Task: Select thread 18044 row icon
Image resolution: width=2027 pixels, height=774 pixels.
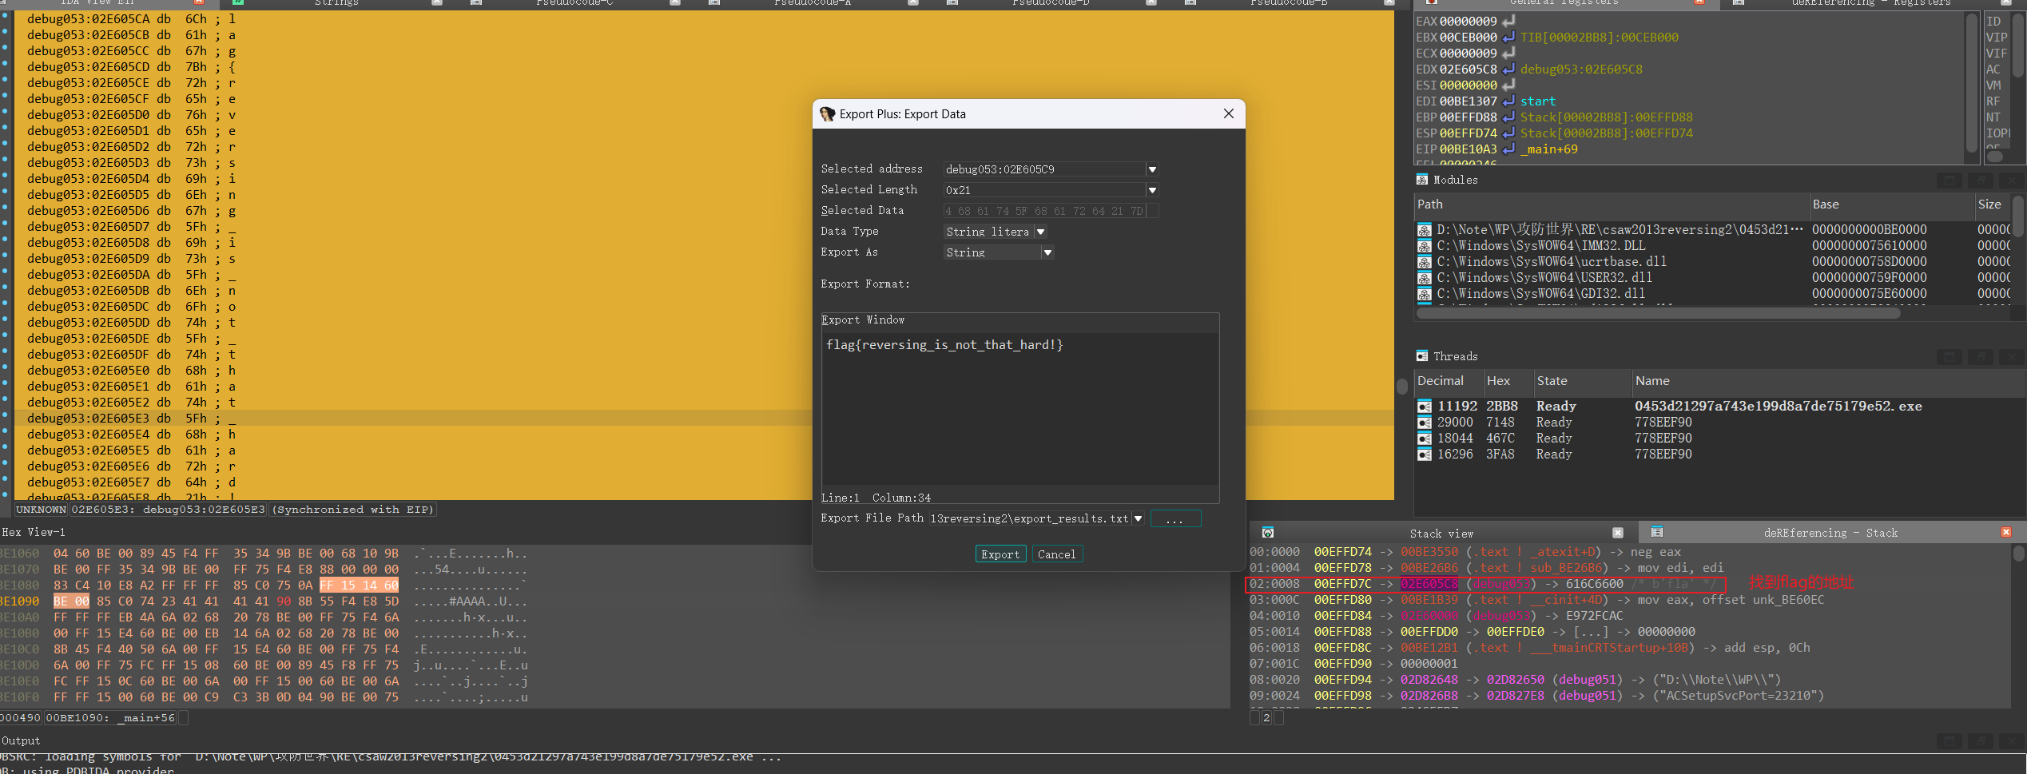Action: pos(1425,439)
